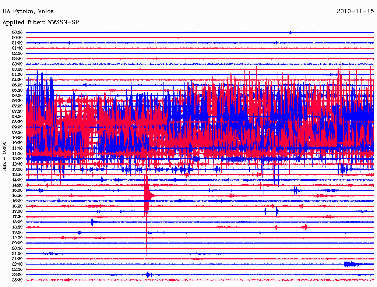This screenshot has width=377, height=287.
Task: Click the station title 'HA Fytoko, Volos'
Action: (x=28, y=11)
